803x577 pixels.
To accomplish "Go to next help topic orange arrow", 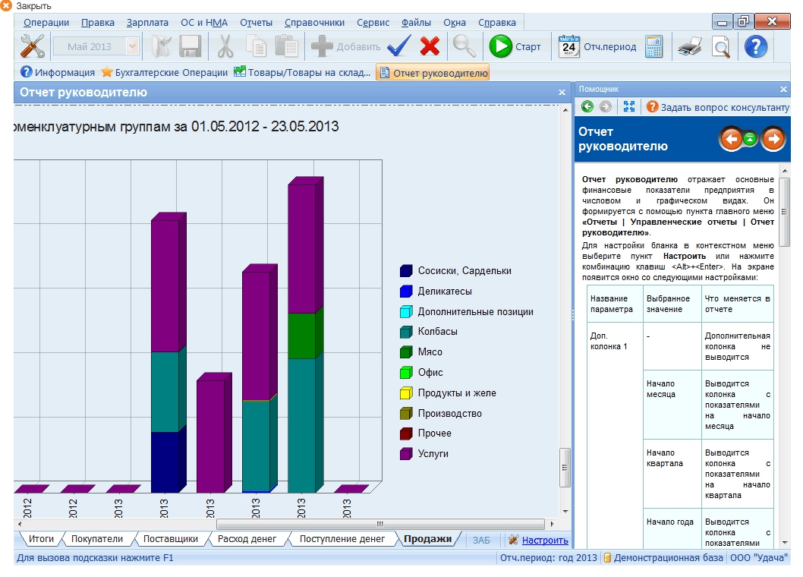I will (773, 139).
